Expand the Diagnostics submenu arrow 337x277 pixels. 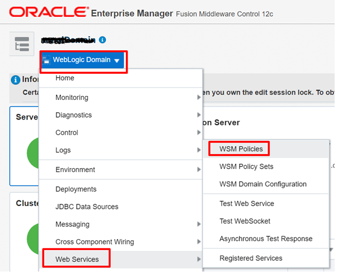[x=199, y=115]
